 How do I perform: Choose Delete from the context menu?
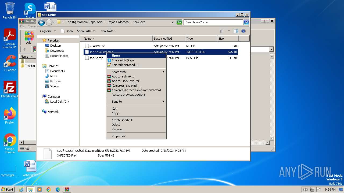point(136,125)
